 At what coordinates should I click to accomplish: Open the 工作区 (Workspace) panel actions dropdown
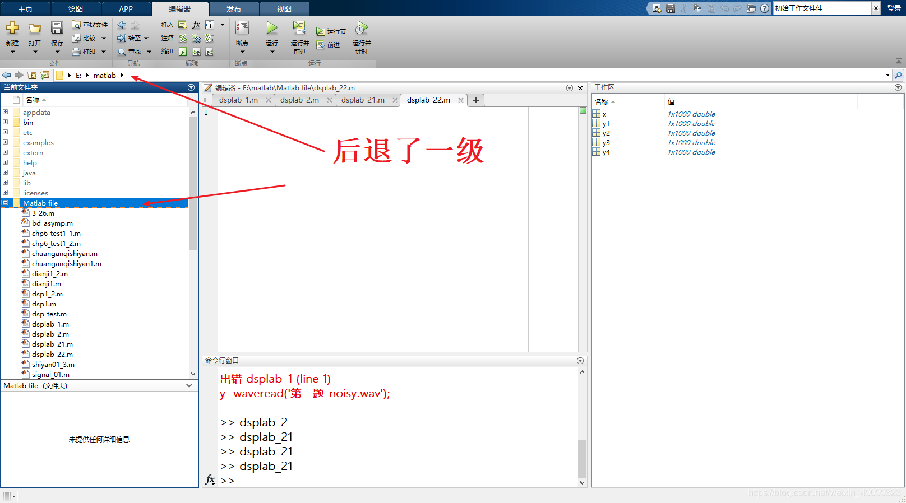click(x=898, y=87)
